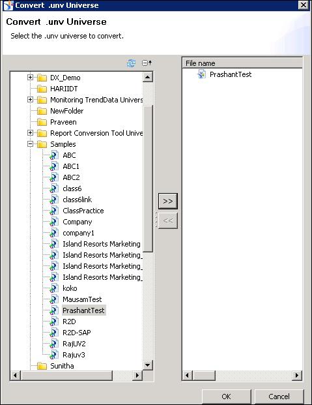Click the collapse all icon above the tree
Image resolution: width=312 pixels, height=405 pixels.
[147, 63]
